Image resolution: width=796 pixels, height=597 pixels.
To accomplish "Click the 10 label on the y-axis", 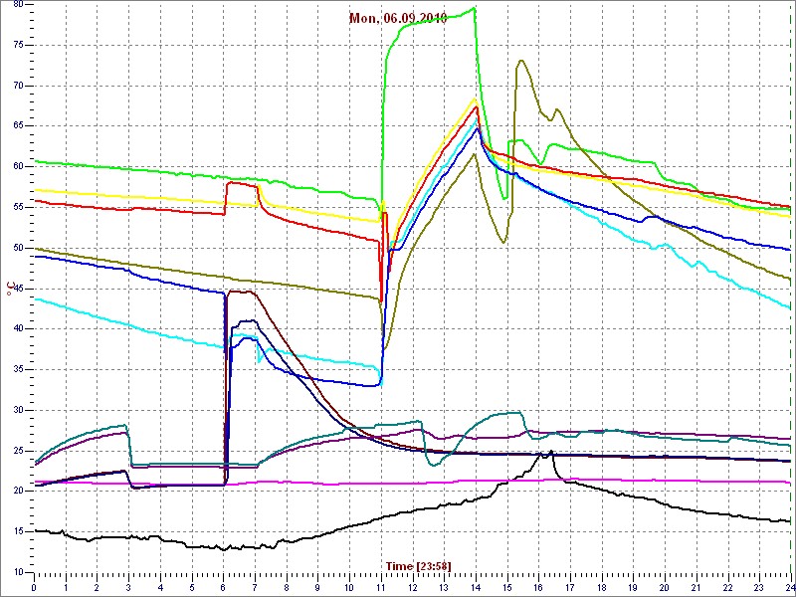I will [x=18, y=572].
